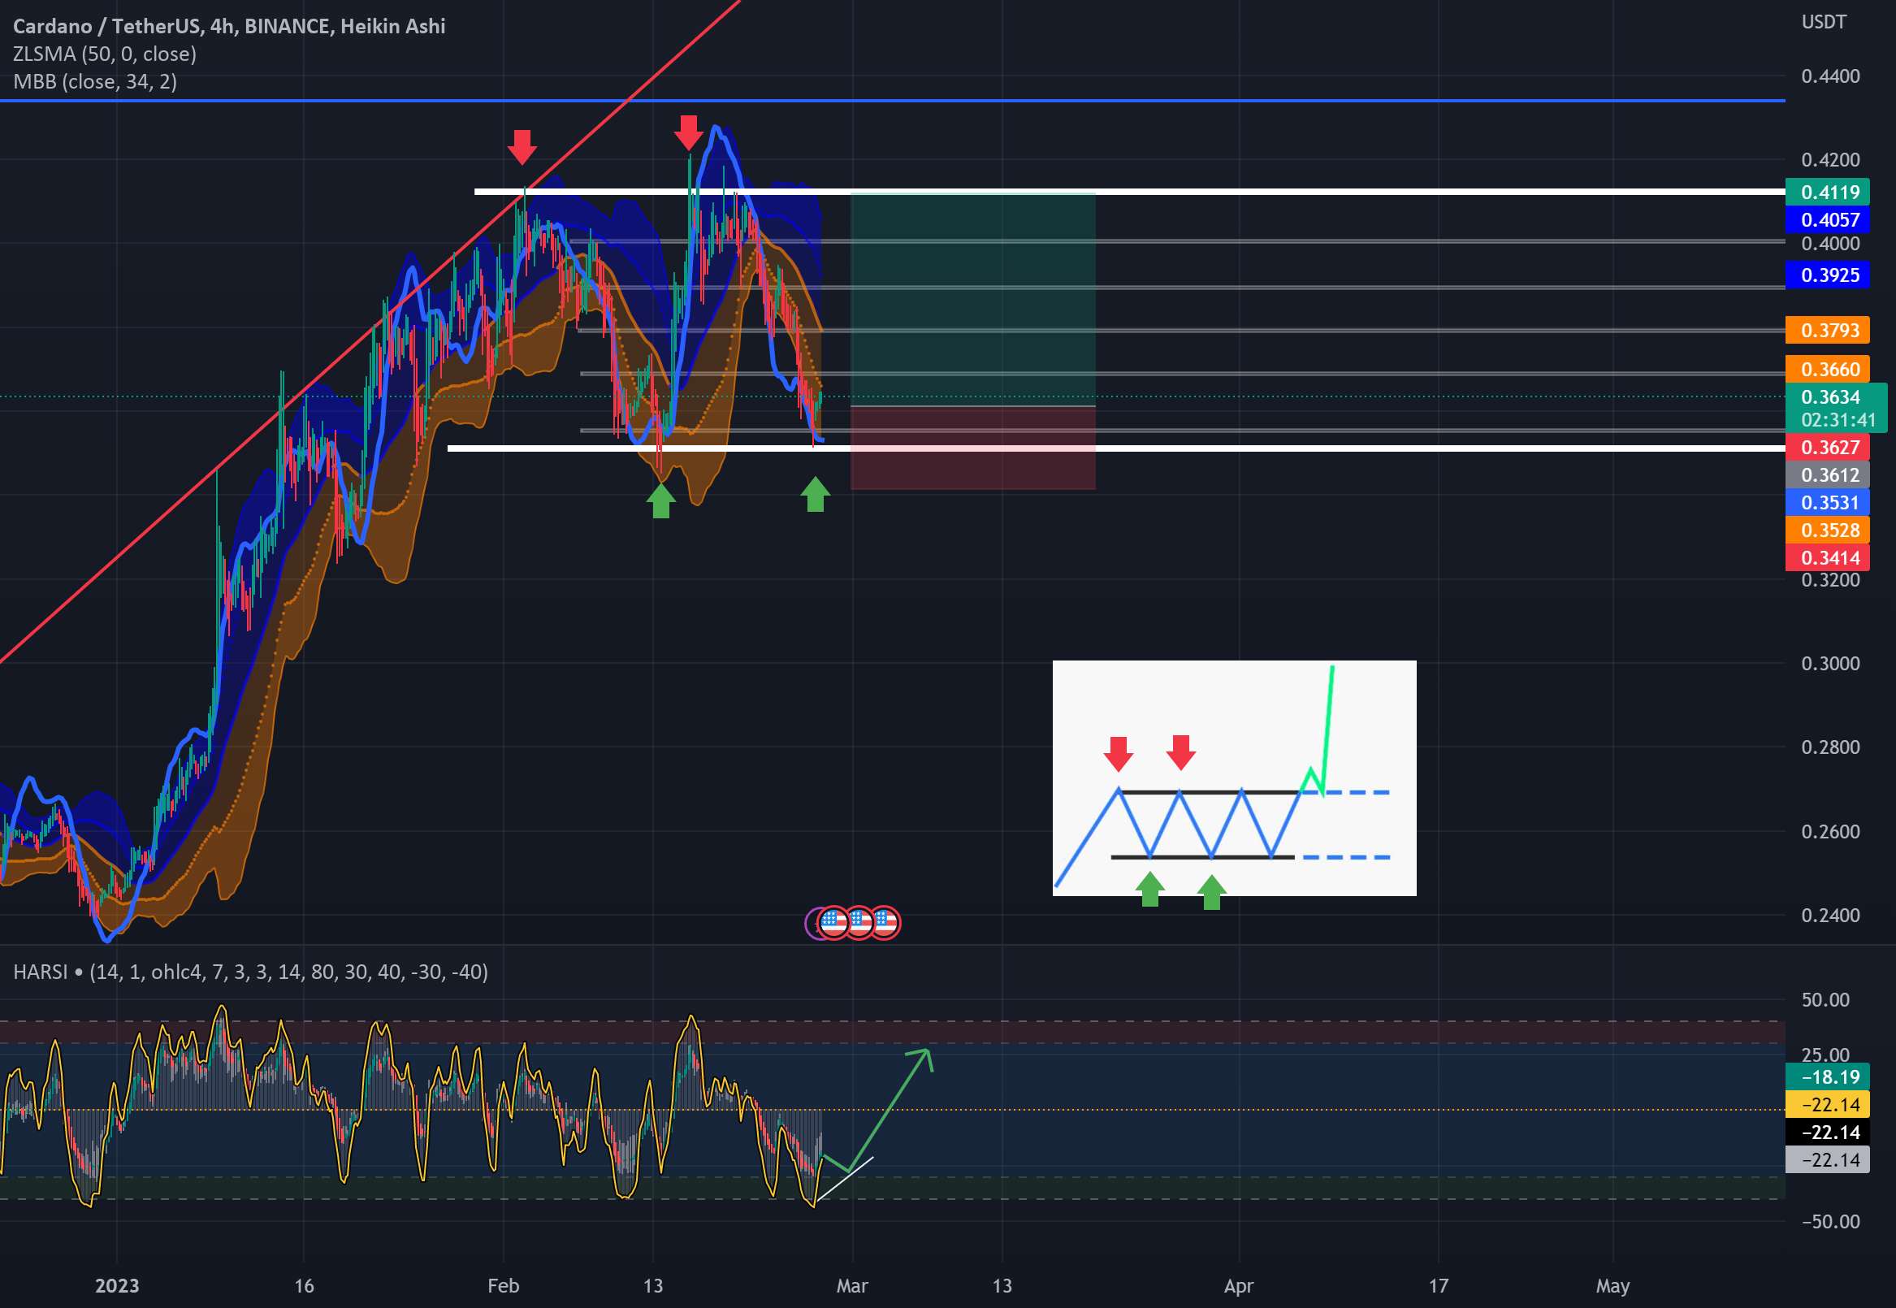Image resolution: width=1896 pixels, height=1308 pixels.
Task: Click the 02:31:41 candle countdown
Action: [x=1838, y=421]
